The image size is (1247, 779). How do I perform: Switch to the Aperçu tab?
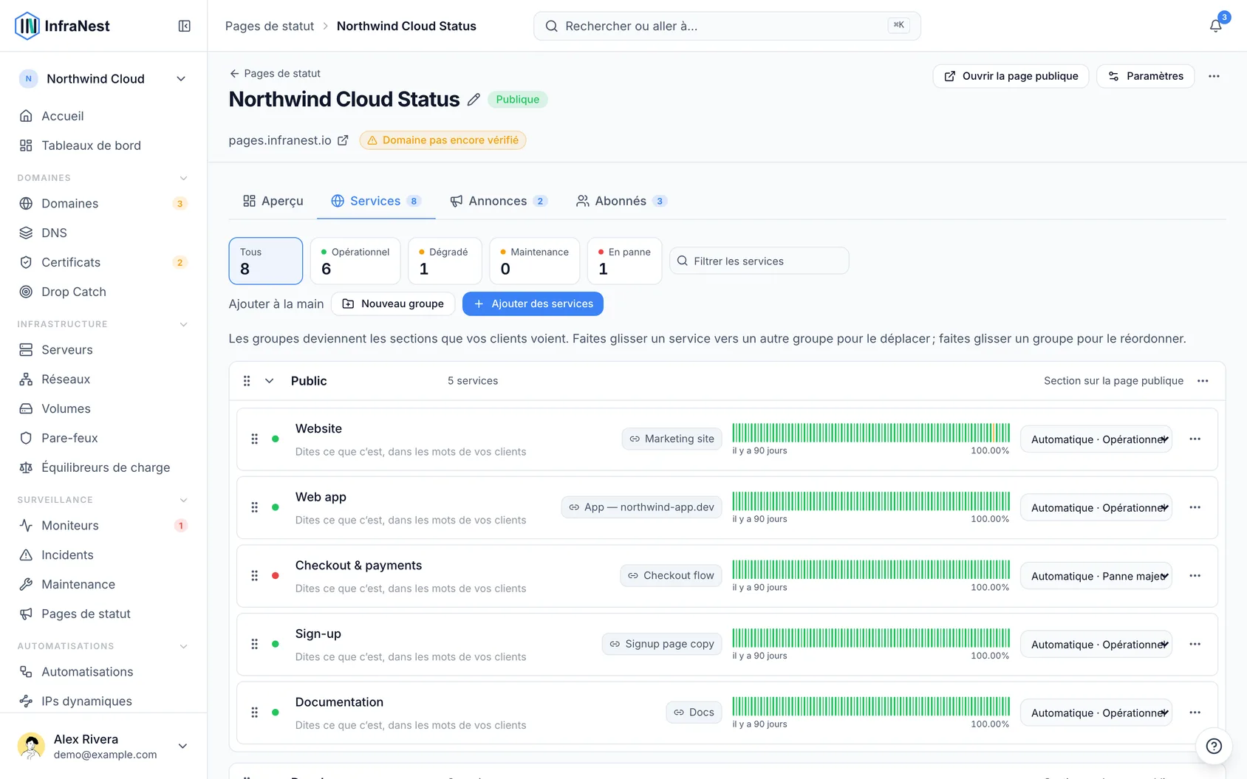pyautogui.click(x=273, y=201)
